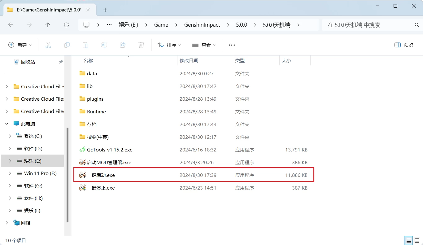Expand the 网络 tree node
Image resolution: width=423 pixels, height=245 pixels.
point(7,223)
